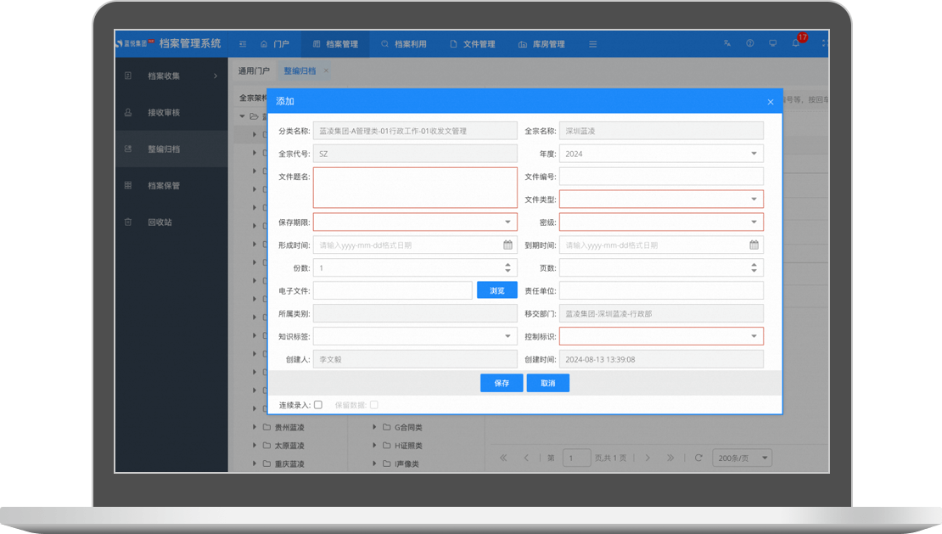Tick the 保留数据 checkbox
The image size is (942, 534).
[373, 405]
